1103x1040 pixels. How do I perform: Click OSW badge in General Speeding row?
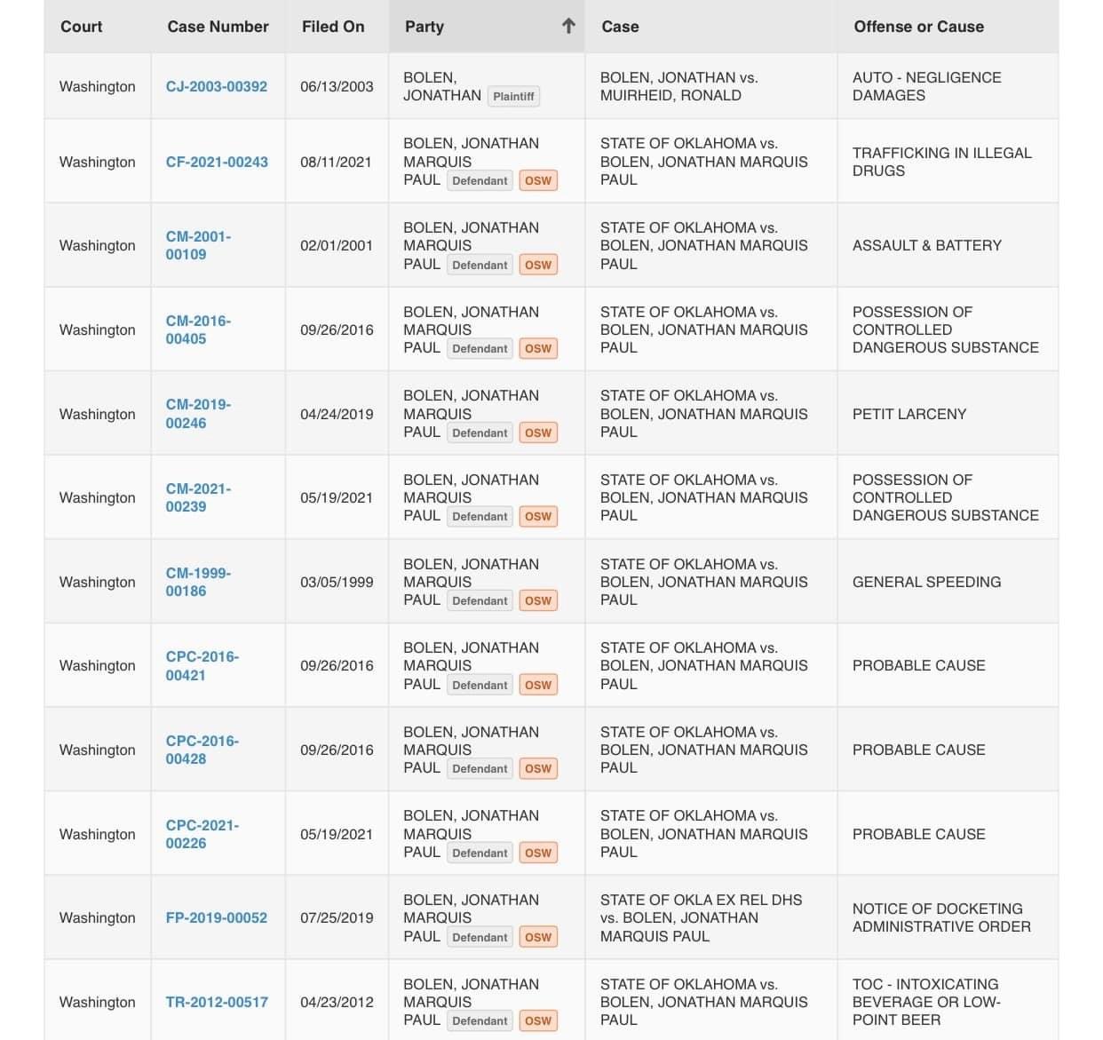(x=538, y=600)
